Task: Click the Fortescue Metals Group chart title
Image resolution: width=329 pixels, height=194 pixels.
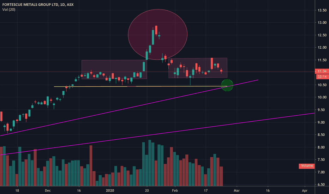Action: click(x=38, y=5)
